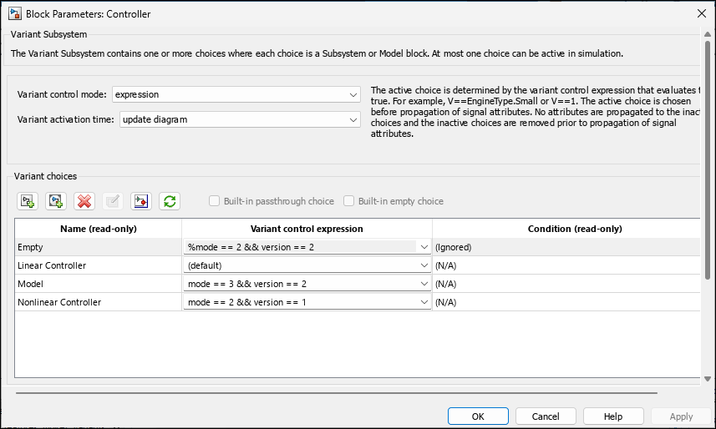Click the open selected variant block icon
Screen dimensions: 716x429
141,201
